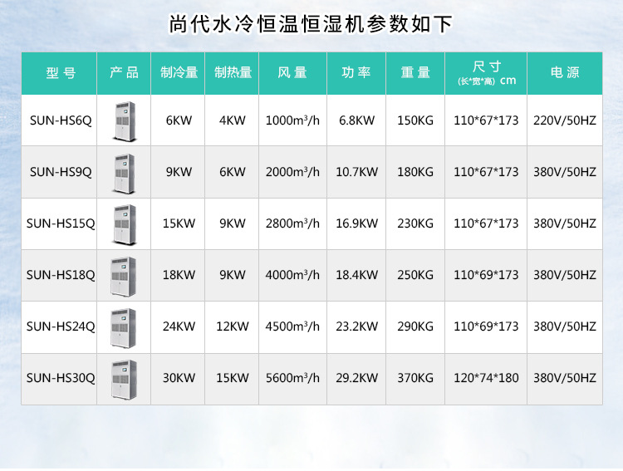Click the 9KW cooling capacity of SUN-HS9Q
Image resolution: width=623 pixels, height=471 pixels.
[179, 172]
